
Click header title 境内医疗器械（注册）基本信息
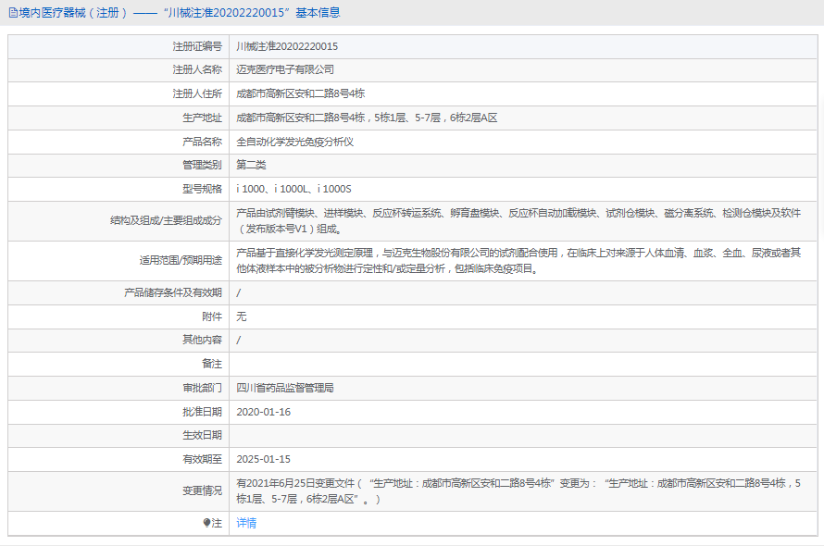click(180, 13)
